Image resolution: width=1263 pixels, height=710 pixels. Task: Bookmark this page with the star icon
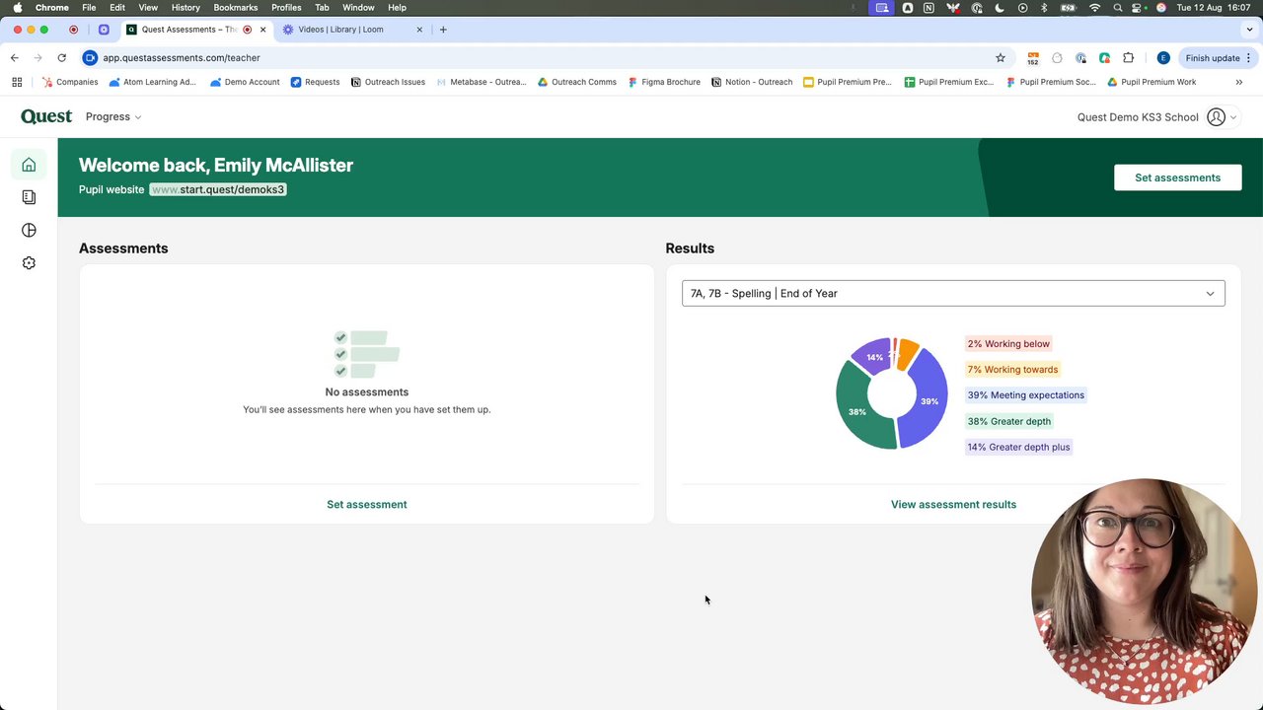click(x=1001, y=58)
